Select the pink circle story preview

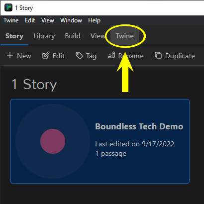(53, 141)
